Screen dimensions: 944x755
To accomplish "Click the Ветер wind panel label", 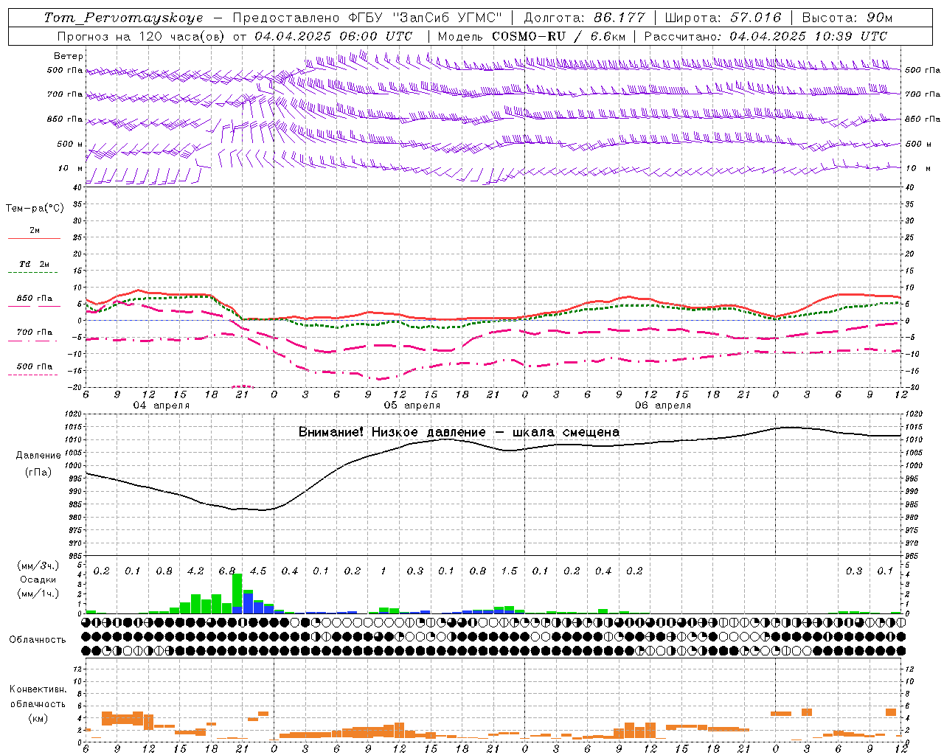I will tap(69, 56).
